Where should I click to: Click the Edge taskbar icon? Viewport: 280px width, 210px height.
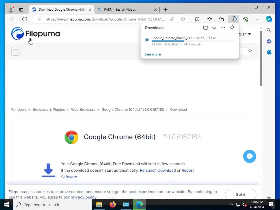tap(139, 205)
